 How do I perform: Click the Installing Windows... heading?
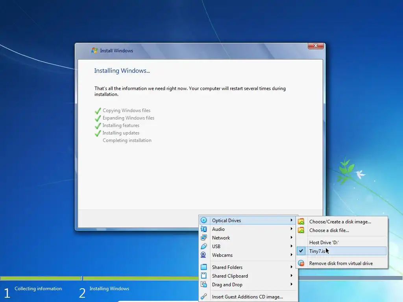[122, 71]
